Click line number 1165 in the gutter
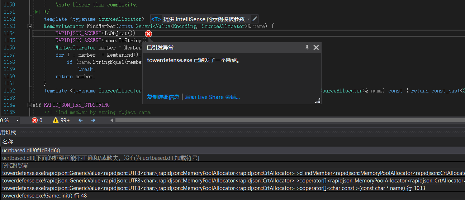This screenshot has width=465, height=200. 9,112
